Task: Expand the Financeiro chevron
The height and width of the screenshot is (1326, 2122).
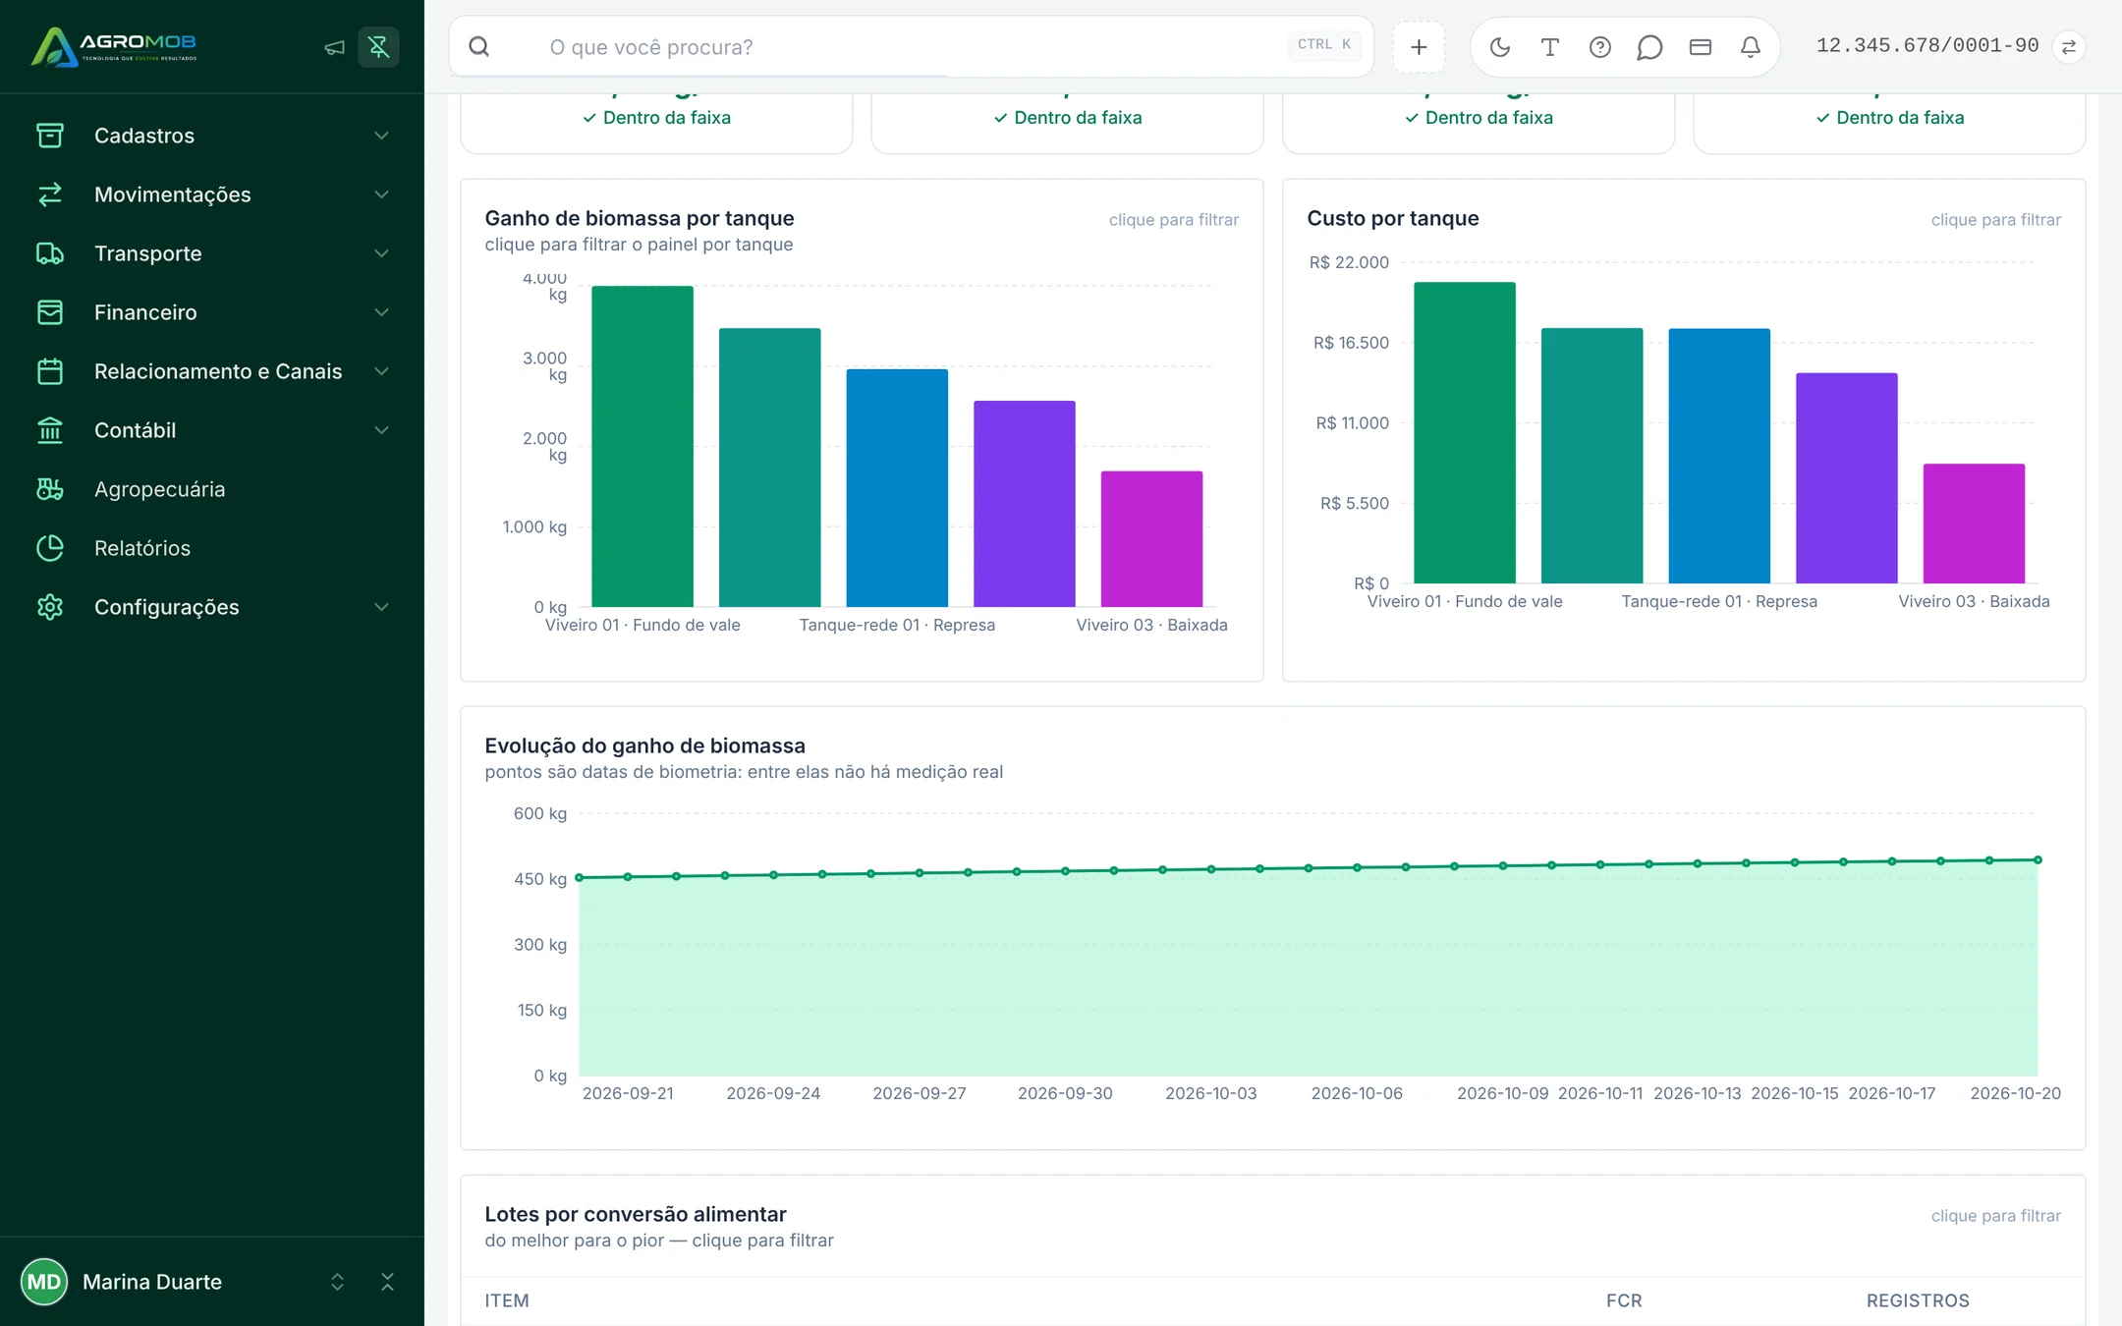Action: (382, 312)
